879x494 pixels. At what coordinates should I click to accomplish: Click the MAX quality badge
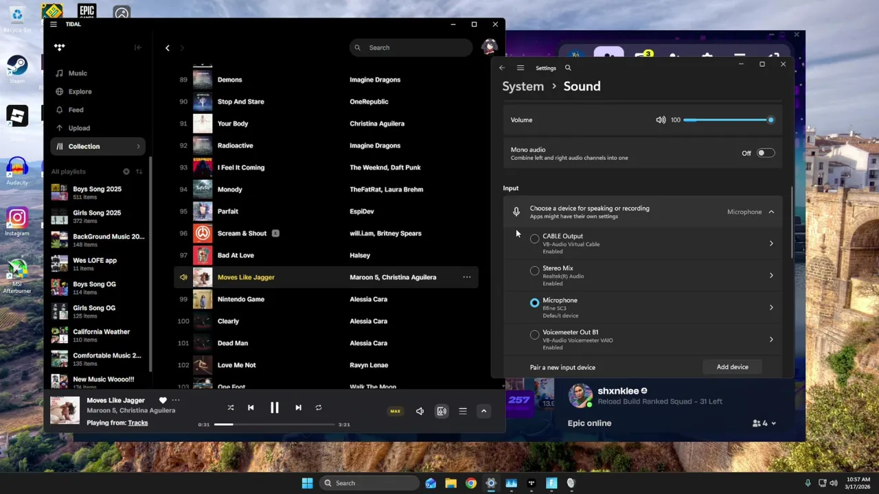[396, 411]
